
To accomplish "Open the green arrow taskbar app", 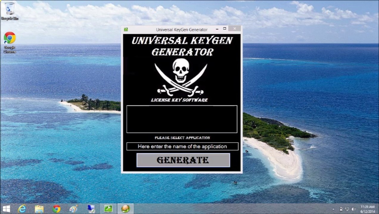I will click(108, 209).
